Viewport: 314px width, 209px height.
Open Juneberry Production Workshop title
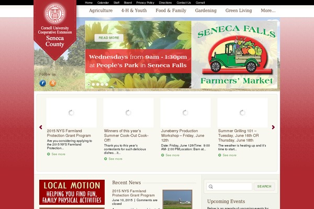(x=183, y=135)
